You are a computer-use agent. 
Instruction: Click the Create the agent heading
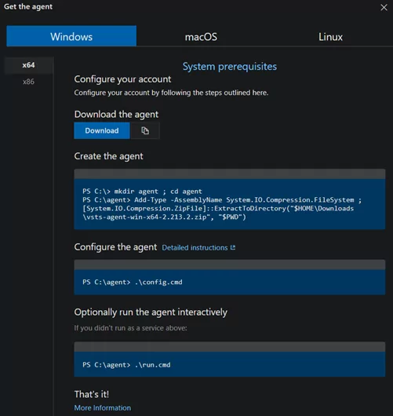pyautogui.click(x=108, y=156)
